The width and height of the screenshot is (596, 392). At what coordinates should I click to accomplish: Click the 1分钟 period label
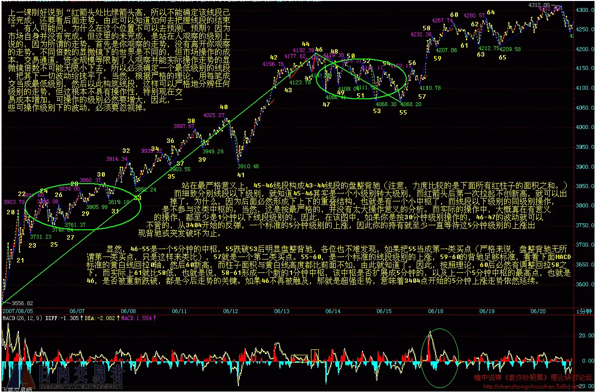585,311
